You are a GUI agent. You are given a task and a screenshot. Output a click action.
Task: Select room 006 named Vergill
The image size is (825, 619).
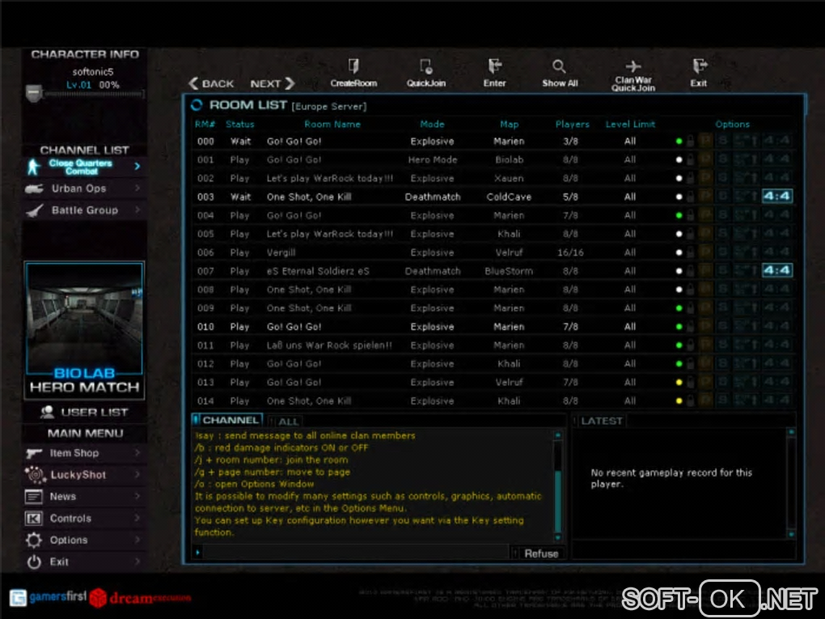tap(493, 252)
